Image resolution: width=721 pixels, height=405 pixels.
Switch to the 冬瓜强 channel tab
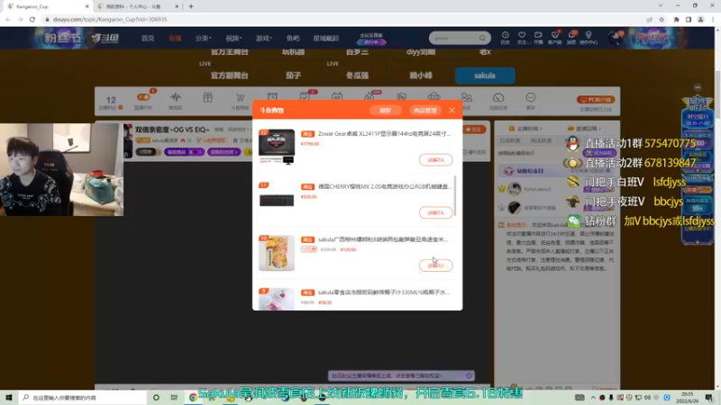[x=357, y=76]
